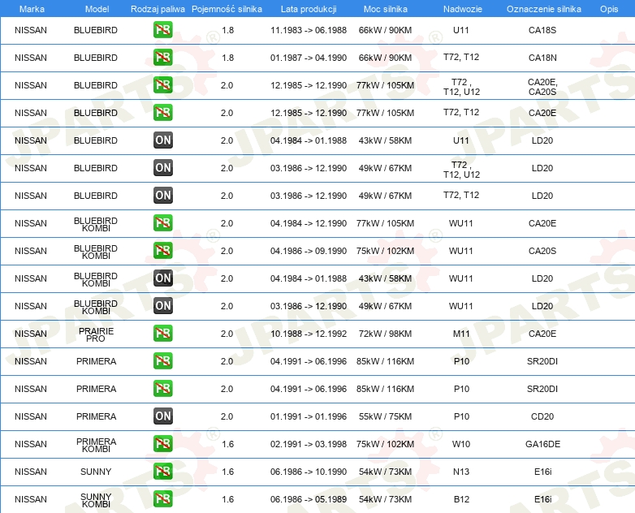Image resolution: width=635 pixels, height=513 pixels.
Task: Click the Pojemność silnika column header
Action: [227, 9]
